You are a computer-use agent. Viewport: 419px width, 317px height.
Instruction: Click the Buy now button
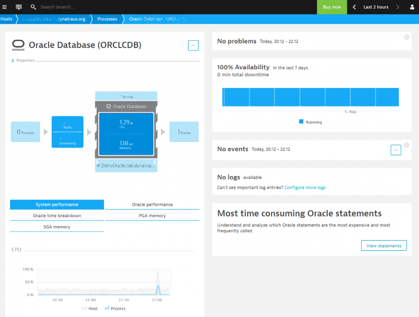(x=331, y=7)
